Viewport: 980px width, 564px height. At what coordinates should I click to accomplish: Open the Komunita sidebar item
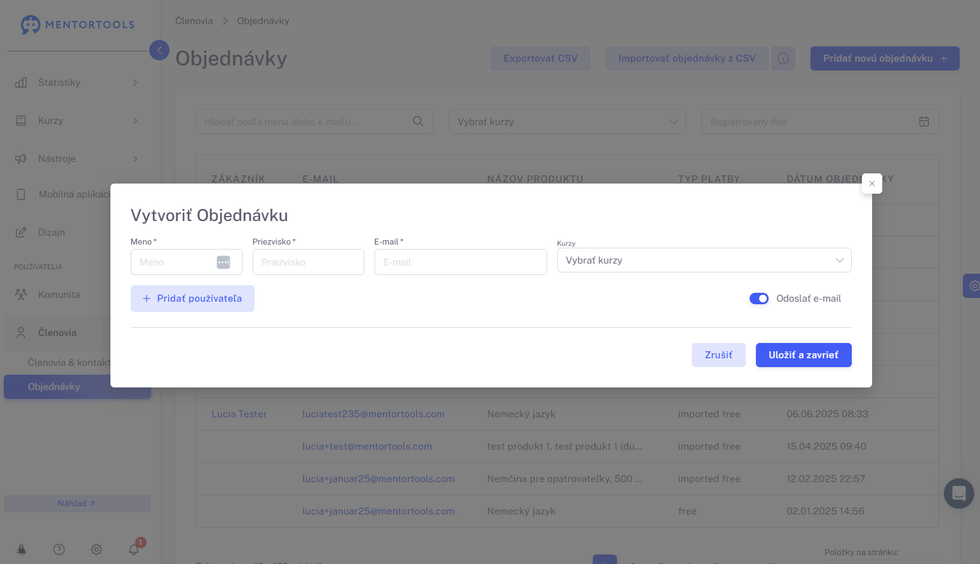click(59, 295)
